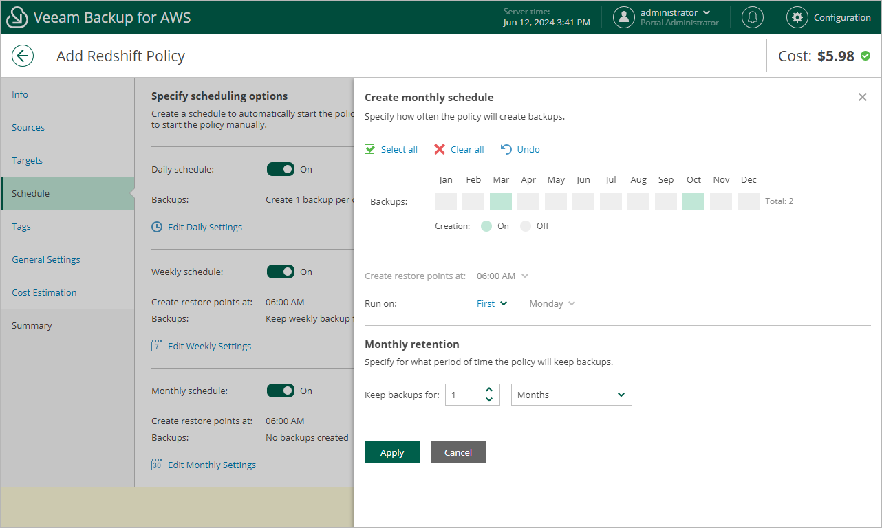Toggle the June backup cell

point(583,201)
